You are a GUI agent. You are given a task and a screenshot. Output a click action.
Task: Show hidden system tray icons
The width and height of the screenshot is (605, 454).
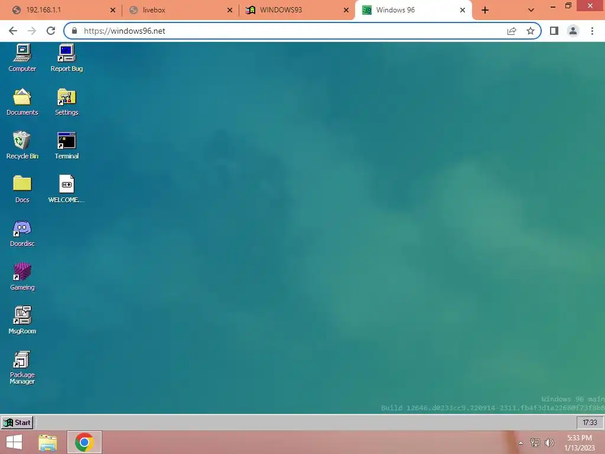point(521,443)
